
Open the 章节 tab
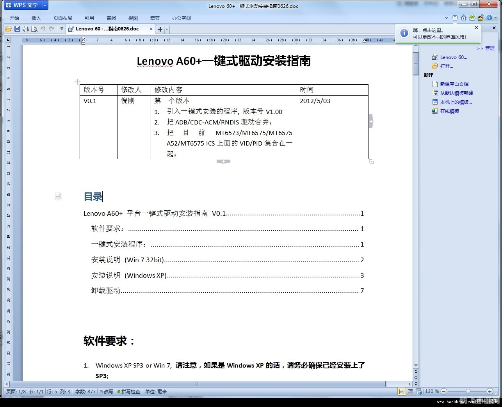pyautogui.click(x=155, y=18)
